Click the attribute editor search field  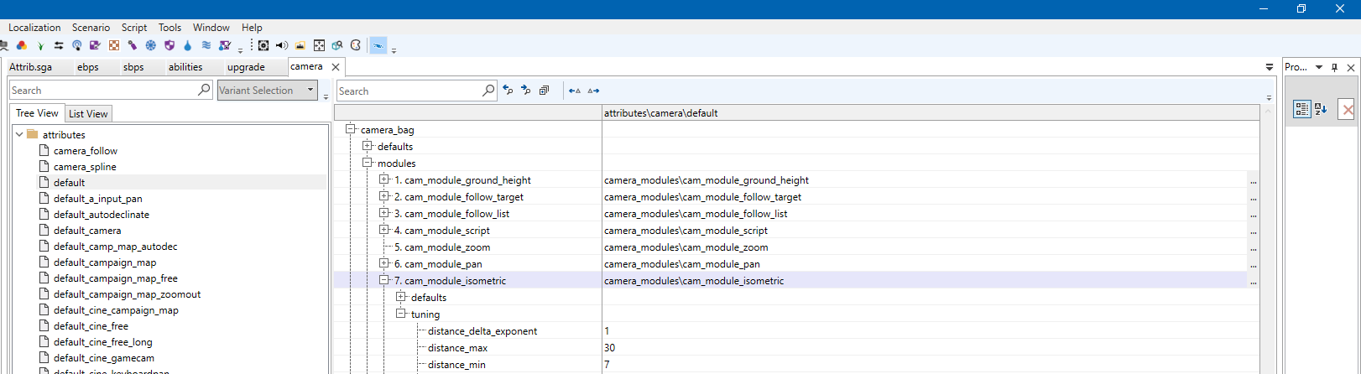pos(408,91)
